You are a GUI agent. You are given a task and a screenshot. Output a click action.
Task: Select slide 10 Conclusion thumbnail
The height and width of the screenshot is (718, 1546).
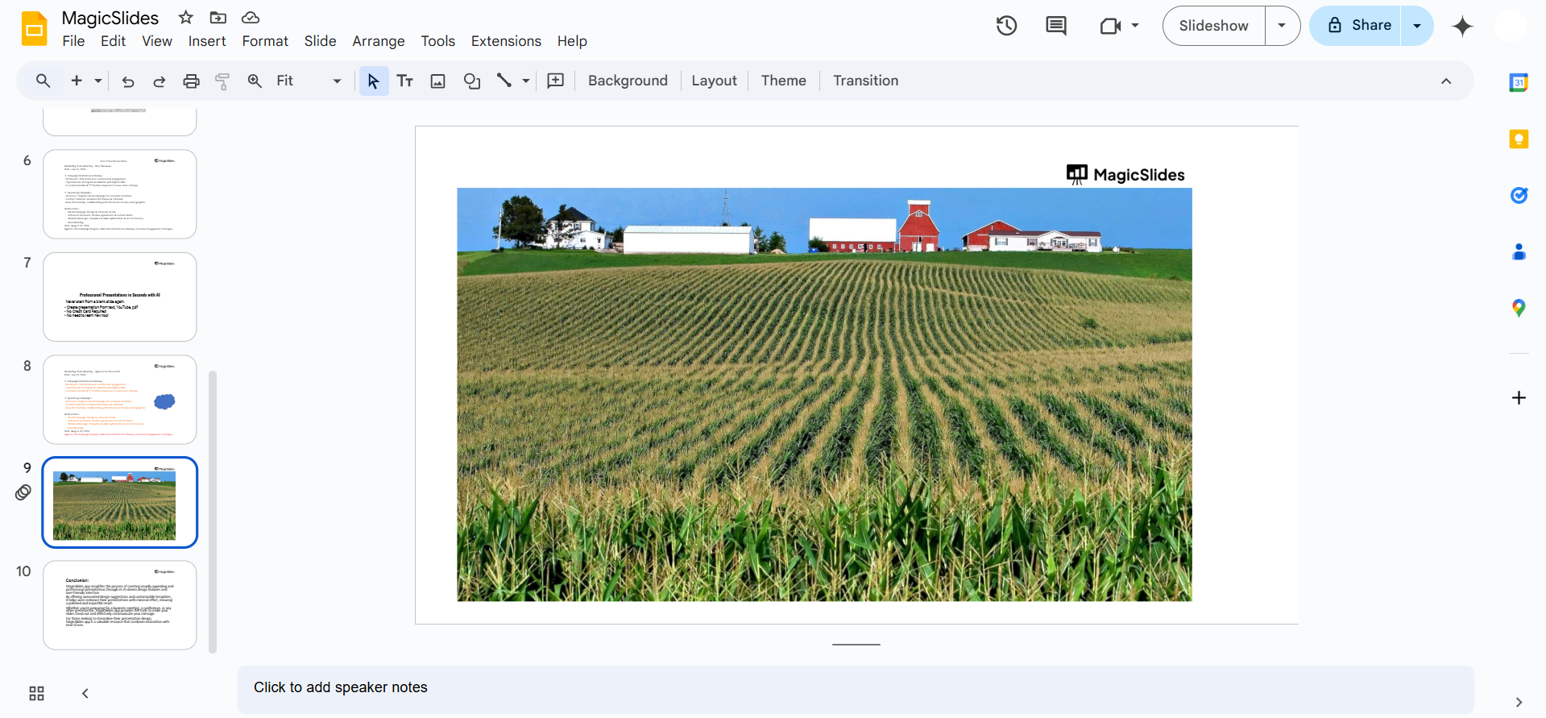coord(120,605)
